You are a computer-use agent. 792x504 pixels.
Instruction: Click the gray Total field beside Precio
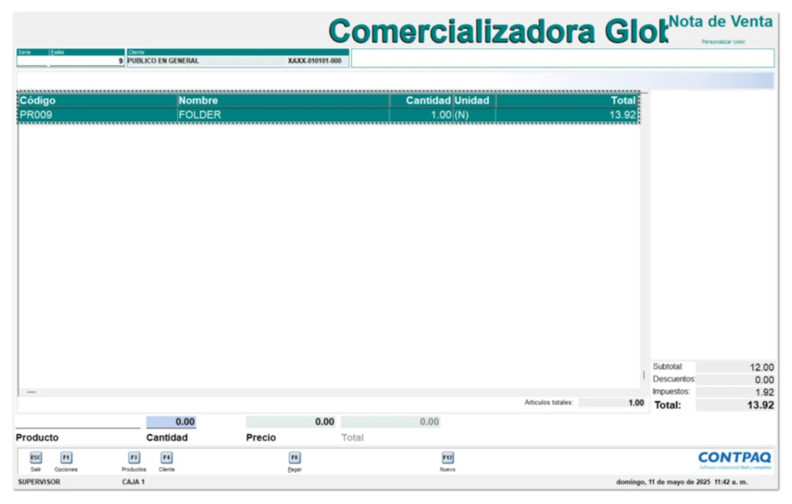point(390,422)
